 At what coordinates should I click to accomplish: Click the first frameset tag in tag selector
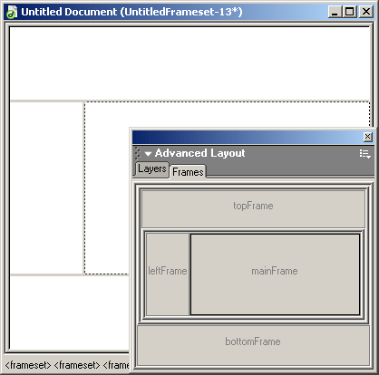[28, 365]
